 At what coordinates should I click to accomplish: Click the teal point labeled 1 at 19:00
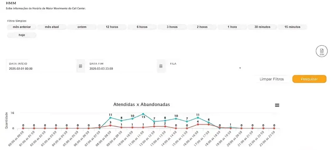pyautogui.click(x=231, y=127)
